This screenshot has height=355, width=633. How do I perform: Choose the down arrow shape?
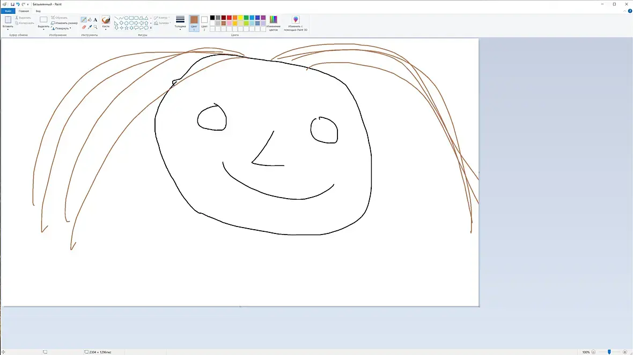(116, 28)
